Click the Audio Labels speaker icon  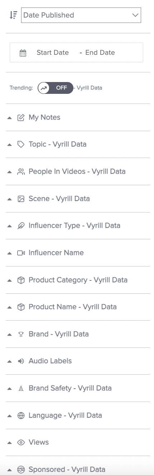[21, 361]
